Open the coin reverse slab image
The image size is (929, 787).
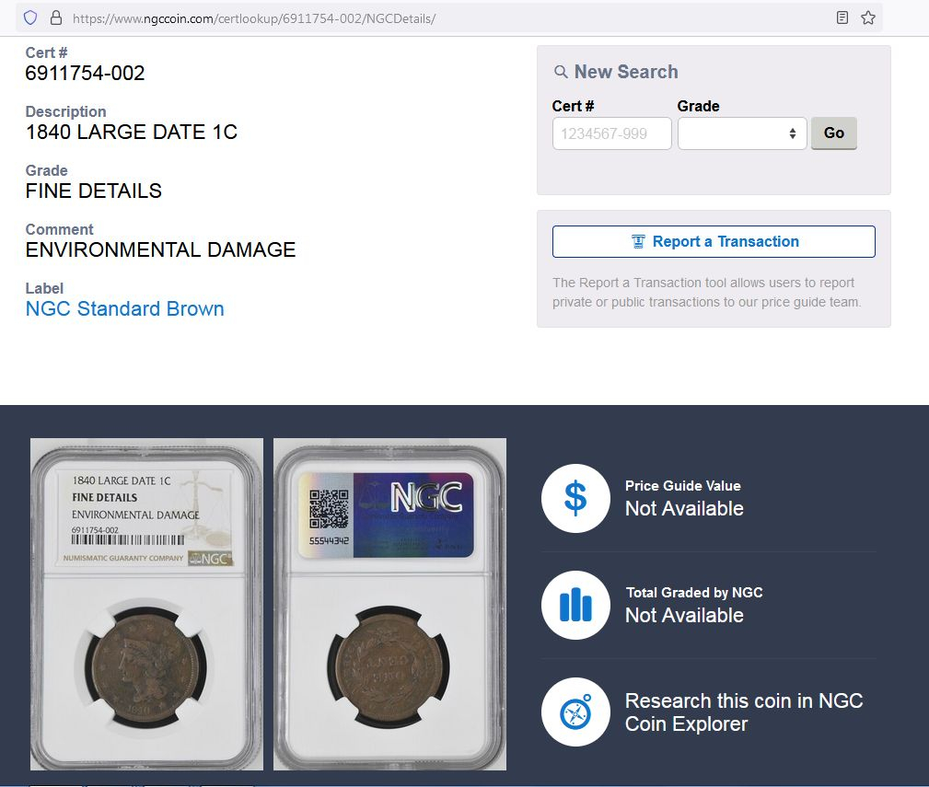pyautogui.click(x=389, y=604)
